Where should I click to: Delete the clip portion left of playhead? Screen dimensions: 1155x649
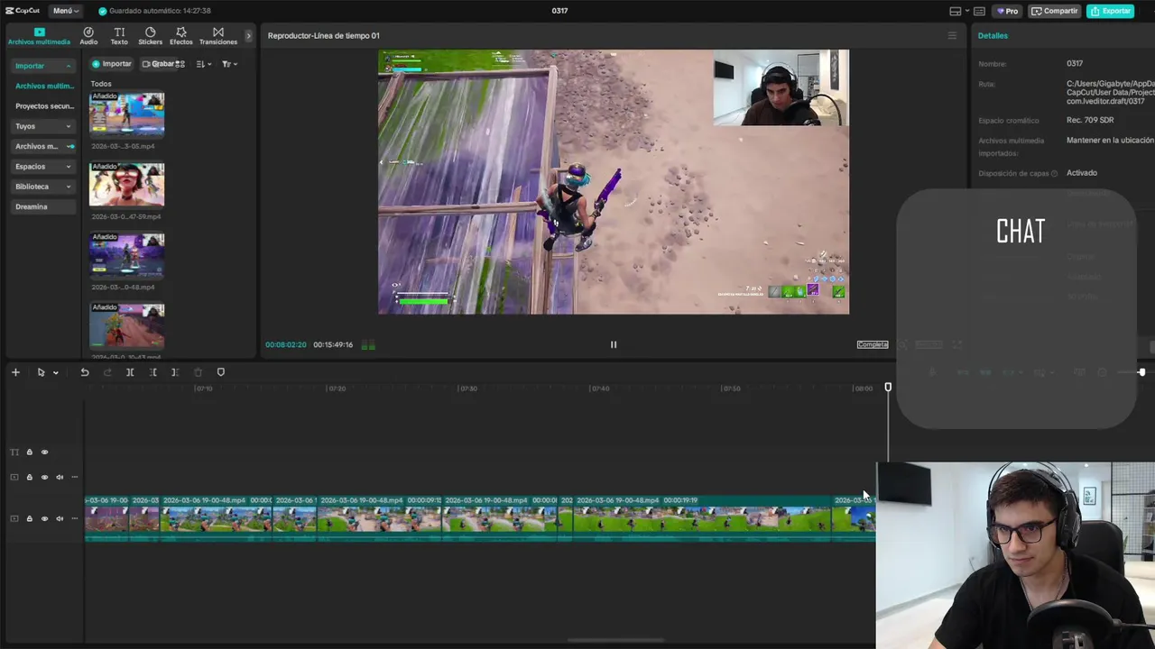(x=152, y=372)
